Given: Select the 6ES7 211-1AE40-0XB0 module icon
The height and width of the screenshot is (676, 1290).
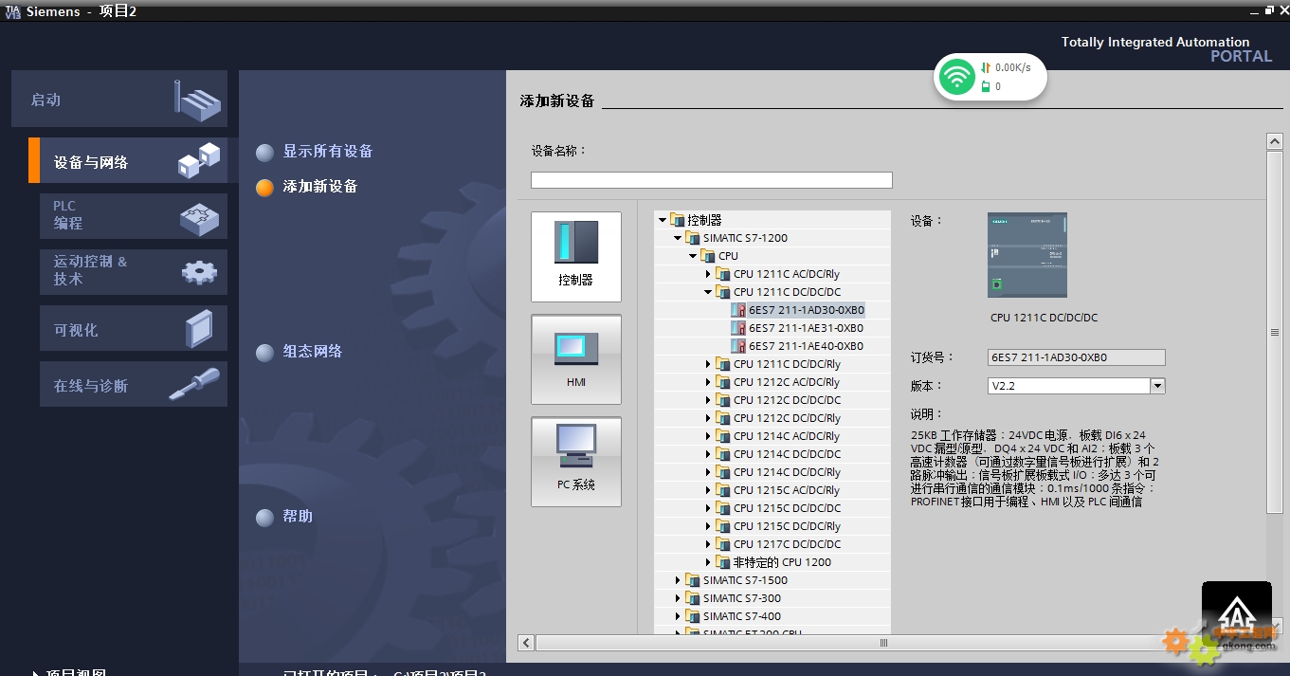Looking at the screenshot, I should pyautogui.click(x=737, y=346).
